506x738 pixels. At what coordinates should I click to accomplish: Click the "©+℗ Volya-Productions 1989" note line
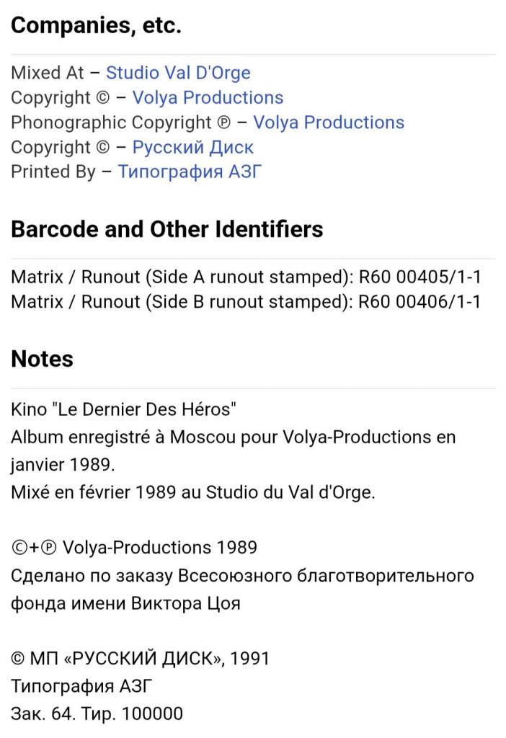[x=134, y=548]
